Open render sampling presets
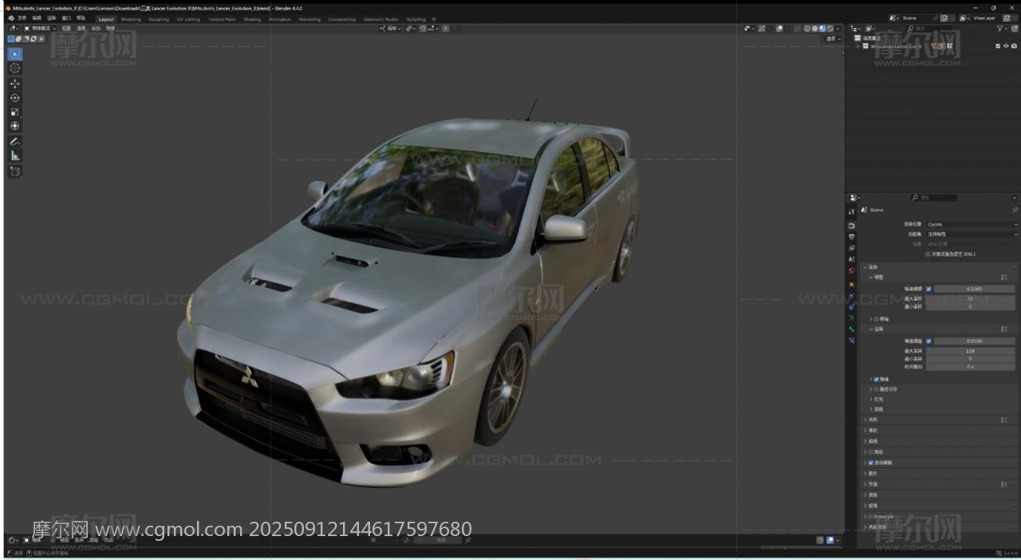This screenshot has height=560, width=1021. tap(1004, 329)
